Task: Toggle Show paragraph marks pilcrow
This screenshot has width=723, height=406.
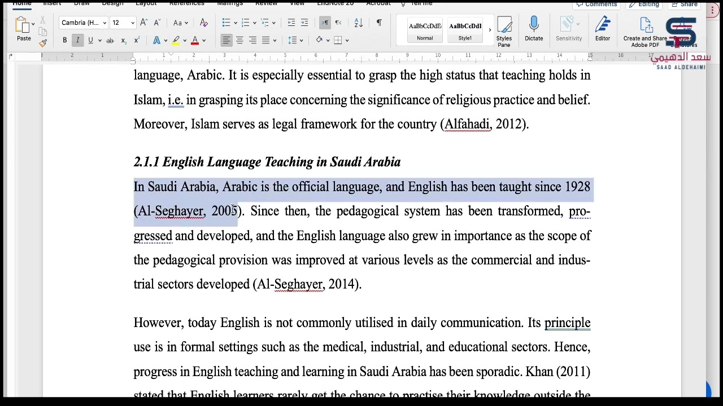Action: pos(378,23)
